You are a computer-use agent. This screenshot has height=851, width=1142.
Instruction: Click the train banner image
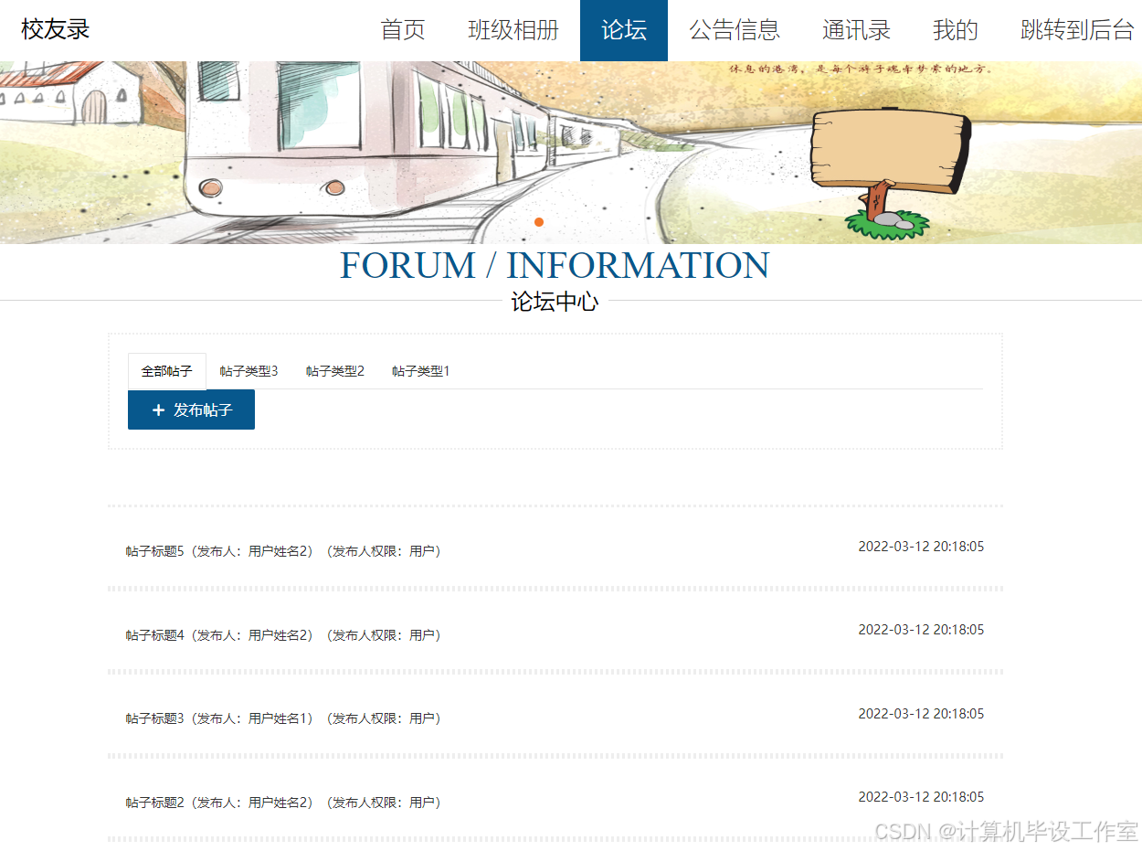click(x=571, y=153)
